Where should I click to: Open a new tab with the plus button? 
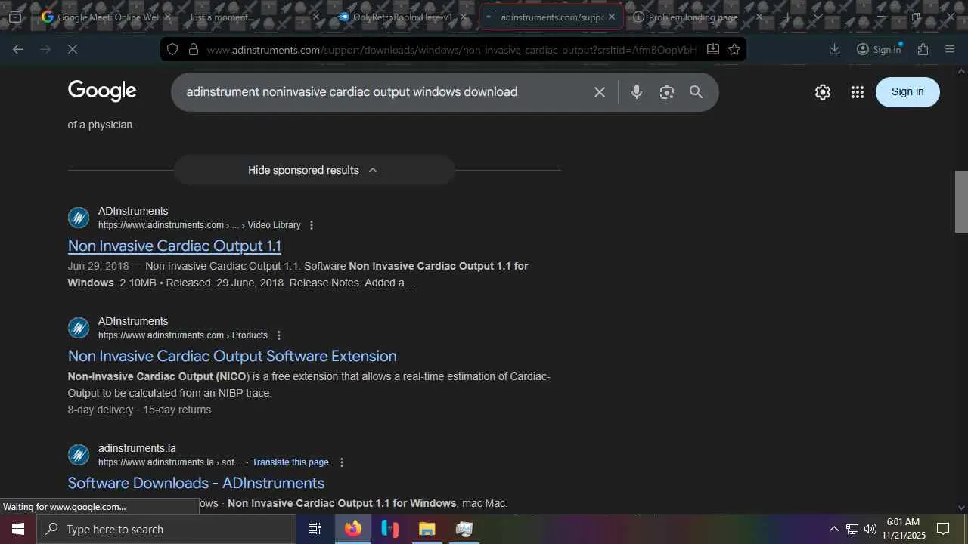click(787, 17)
